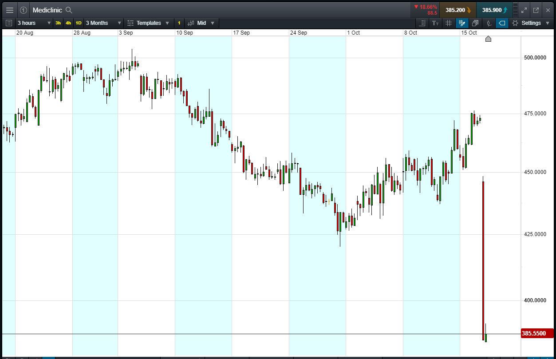This screenshot has height=359, width=556.
Task: Expand chart to full screen
Action: [x=524, y=10]
